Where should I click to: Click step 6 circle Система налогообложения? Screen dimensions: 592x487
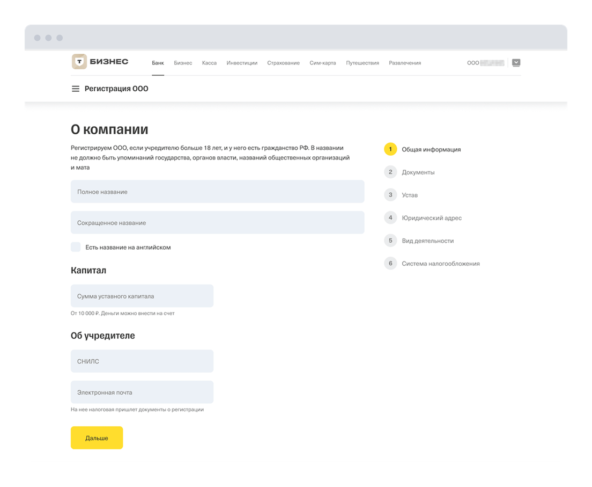pos(390,264)
